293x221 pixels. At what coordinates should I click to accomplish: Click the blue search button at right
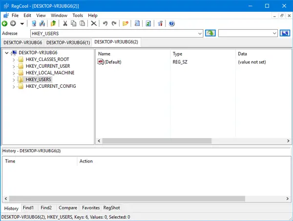(285, 33)
